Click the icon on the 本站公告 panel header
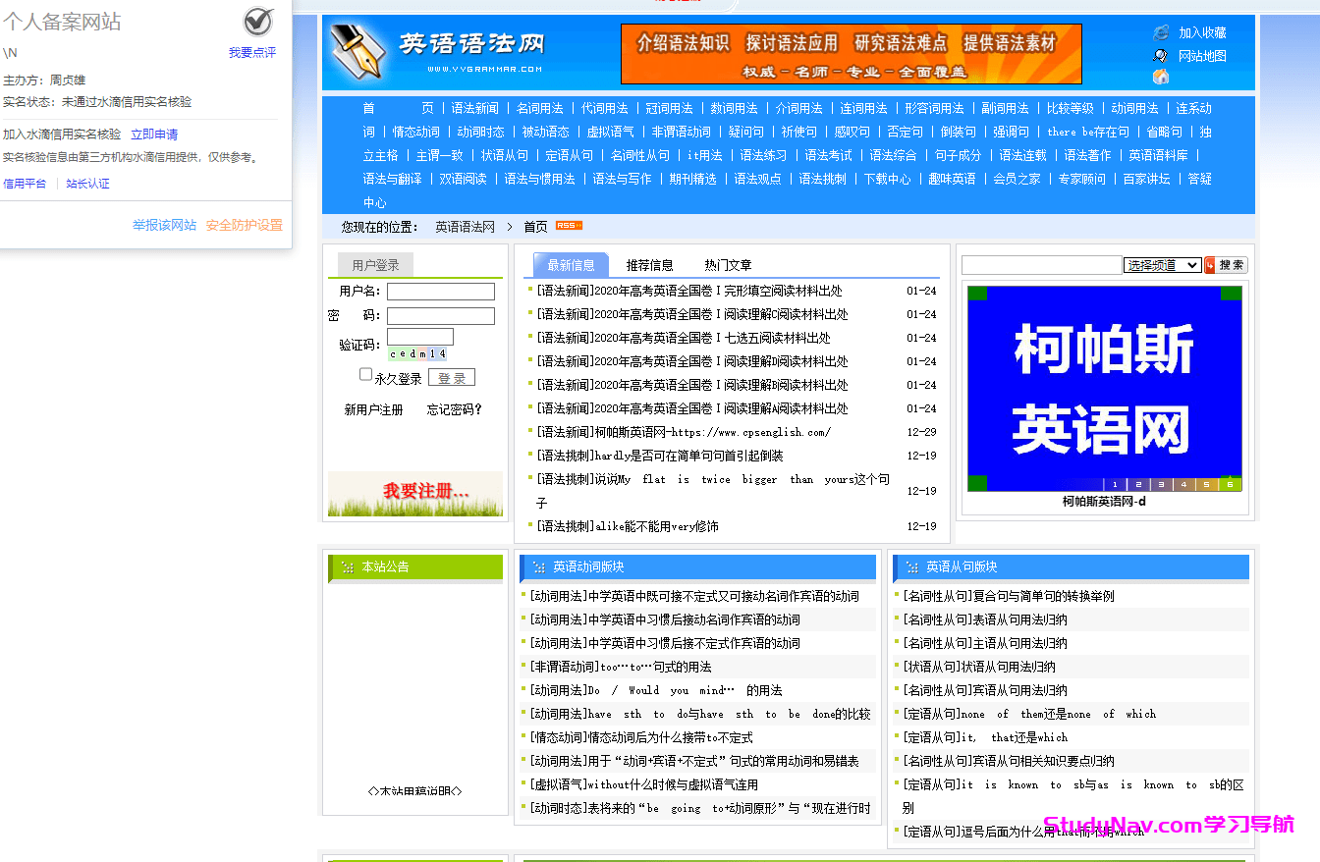 pos(348,566)
